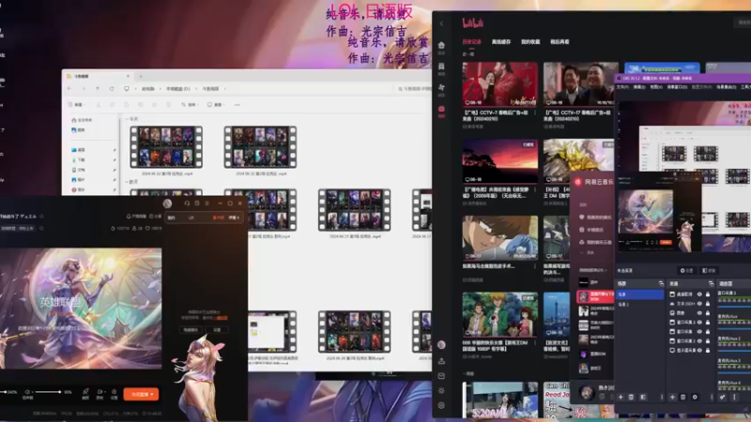Toggle eye icon for 窗口采集 2 source
The image size is (751, 422).
coord(699,340)
